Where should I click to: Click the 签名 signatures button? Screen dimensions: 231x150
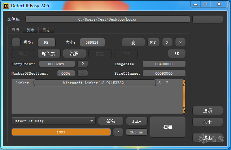111,121
